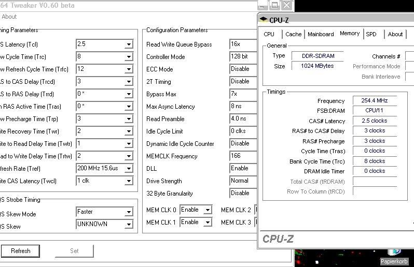Open the Skew Mode dropdown showing Faster
This screenshot has height=267, width=414.
(x=129, y=212)
